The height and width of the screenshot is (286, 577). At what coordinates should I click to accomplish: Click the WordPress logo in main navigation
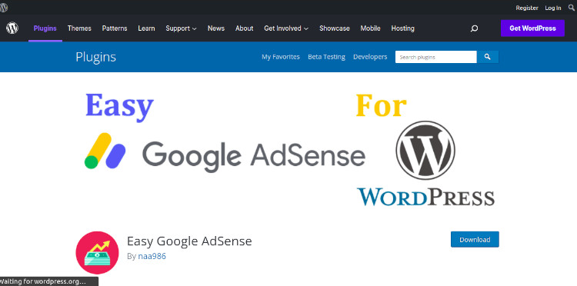click(x=12, y=28)
